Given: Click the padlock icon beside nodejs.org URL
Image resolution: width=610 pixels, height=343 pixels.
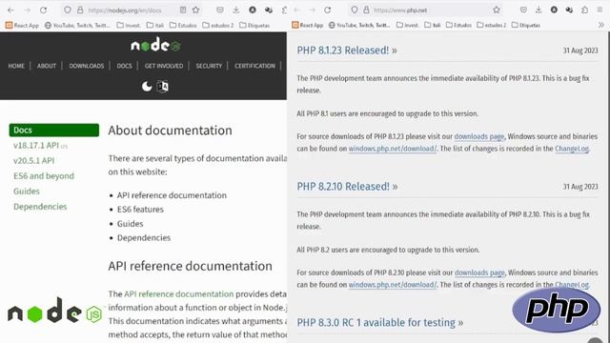Looking at the screenshot, I should click(80, 10).
